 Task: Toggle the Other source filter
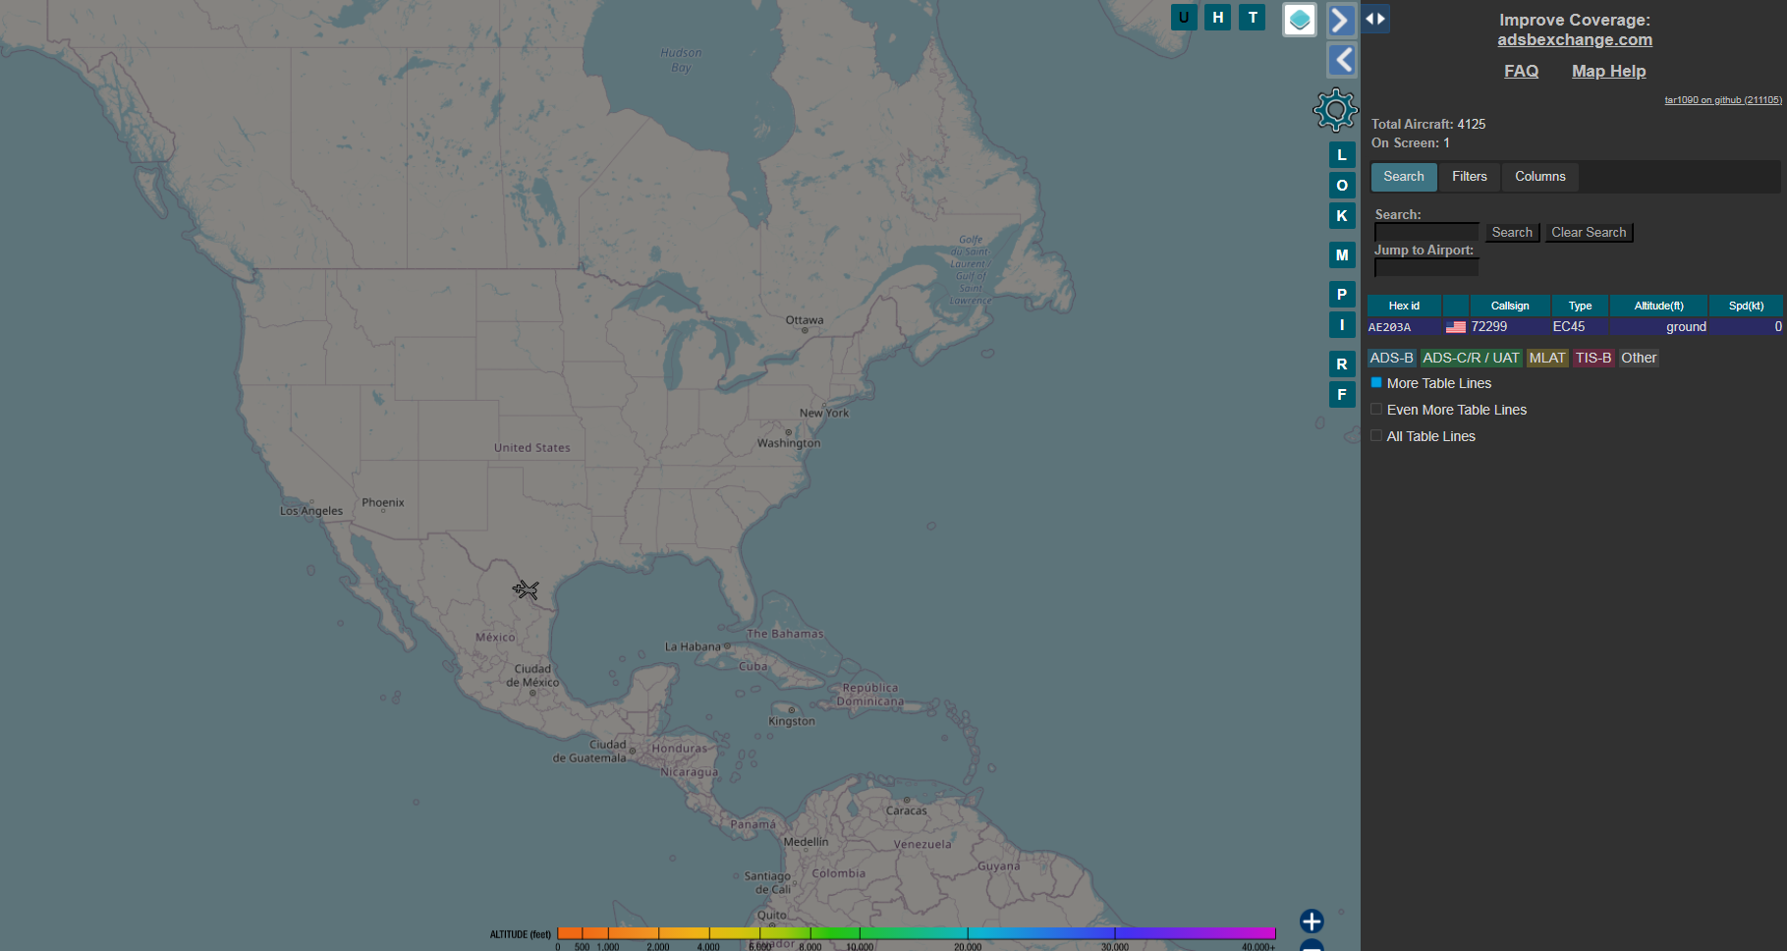1639,359
